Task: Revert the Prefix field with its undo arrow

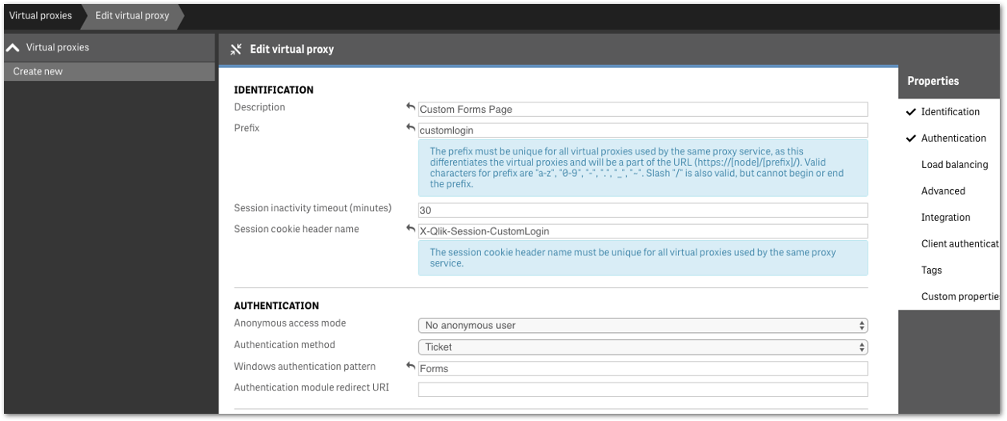Action: [x=411, y=128]
